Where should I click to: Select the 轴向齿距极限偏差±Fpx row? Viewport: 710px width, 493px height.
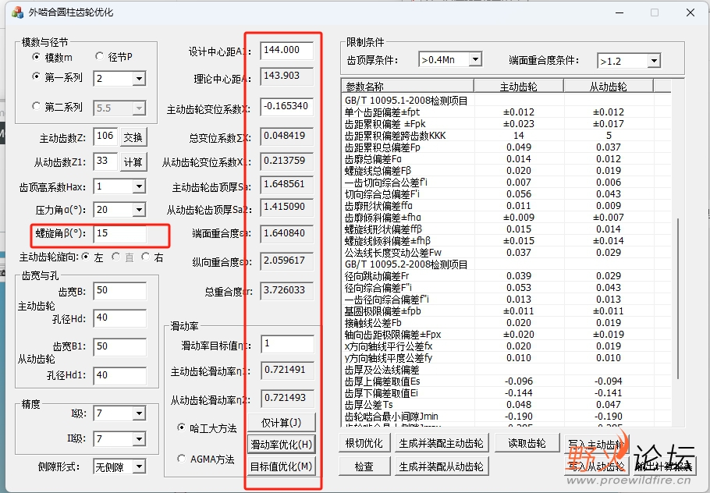pyautogui.click(x=506, y=334)
